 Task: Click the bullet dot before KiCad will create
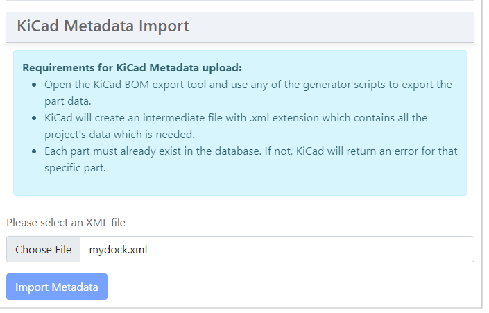coord(35,118)
